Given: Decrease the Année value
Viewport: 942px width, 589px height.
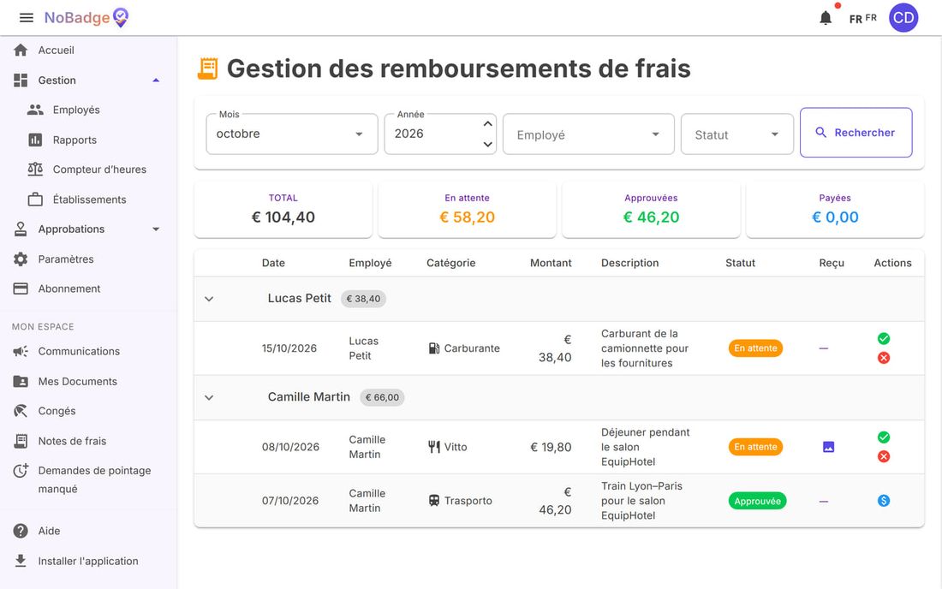Looking at the screenshot, I should click(x=488, y=144).
